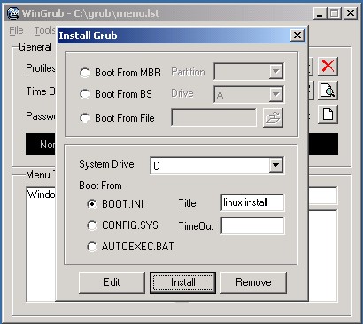
Task: Choose the CONFIG.SYS radio button
Action: (x=92, y=225)
